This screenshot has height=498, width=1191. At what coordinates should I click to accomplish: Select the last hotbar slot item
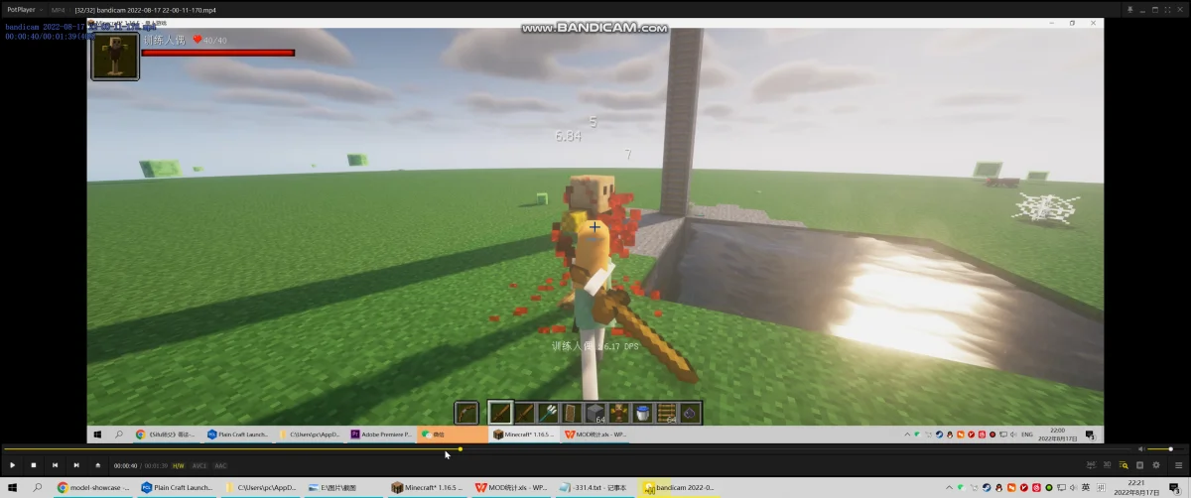pyautogui.click(x=691, y=413)
